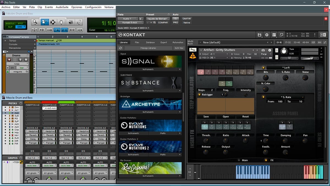Click the orange pyramid instrument logo
Image resolution: width=330 pixels, height=186 pixels.
[x=193, y=56]
